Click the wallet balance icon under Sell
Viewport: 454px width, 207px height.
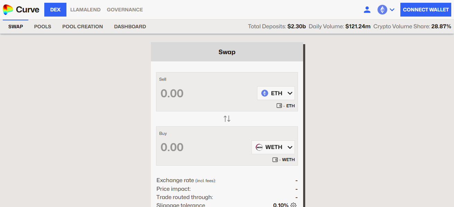[279, 106]
